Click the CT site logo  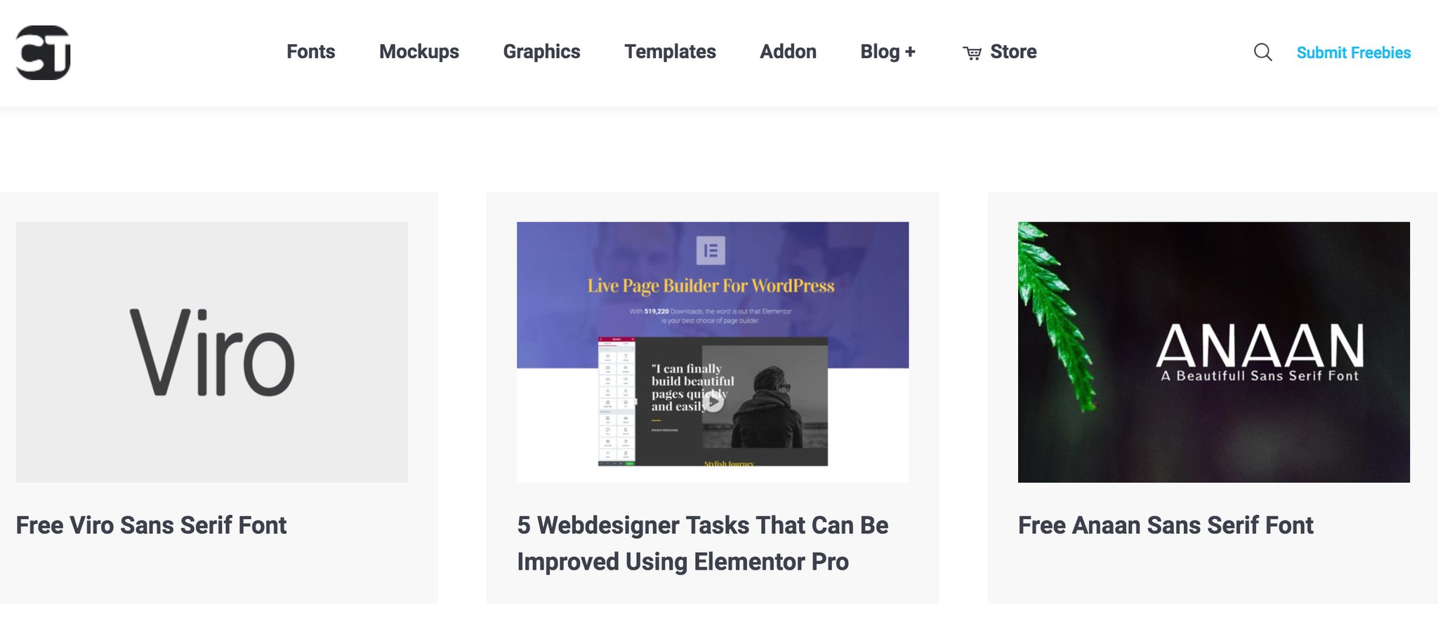(x=44, y=53)
